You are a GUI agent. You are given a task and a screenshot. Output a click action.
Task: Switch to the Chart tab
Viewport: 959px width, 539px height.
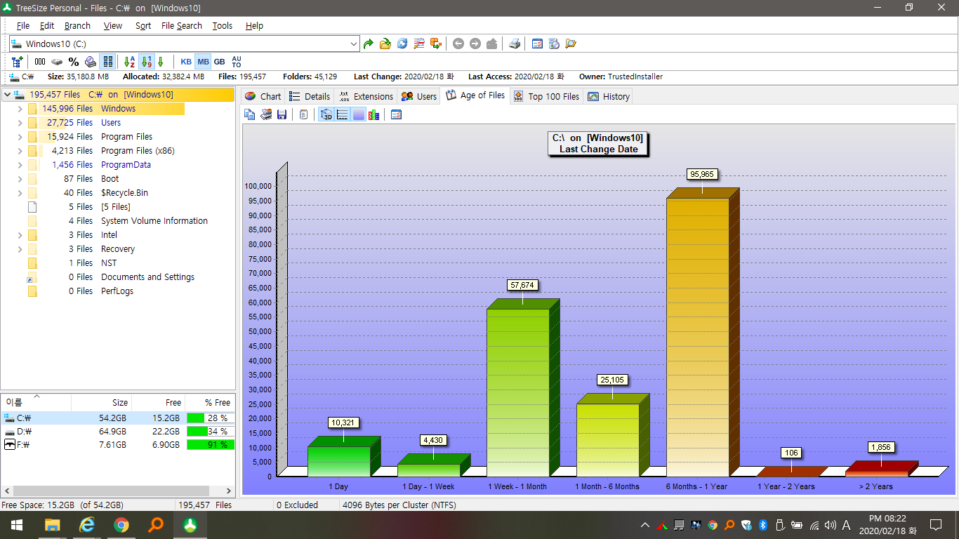point(263,96)
